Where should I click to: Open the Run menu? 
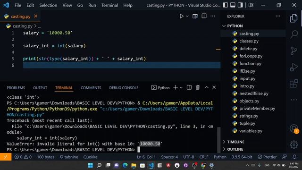pos(92,5)
